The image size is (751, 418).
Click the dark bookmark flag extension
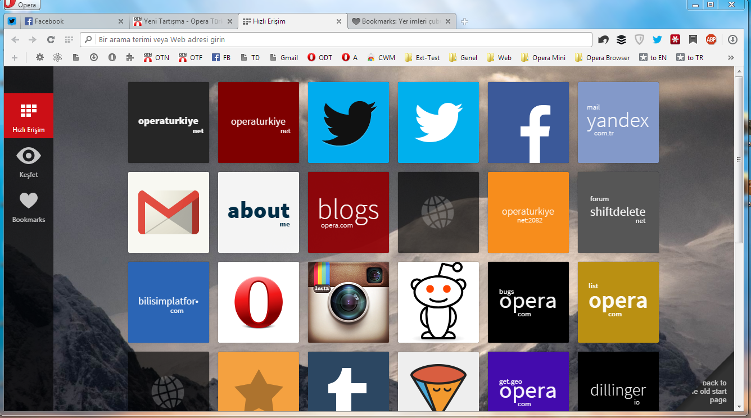(693, 39)
